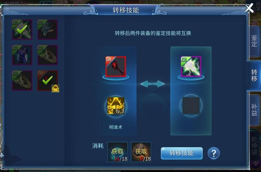Select the blue armor equipment icon
The image size is (261, 172).
22,55
